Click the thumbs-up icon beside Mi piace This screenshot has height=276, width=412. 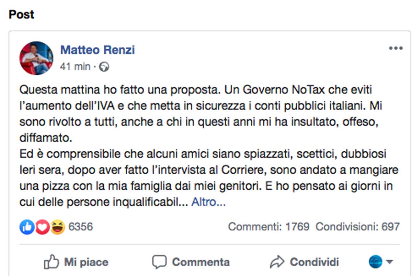coord(51,262)
